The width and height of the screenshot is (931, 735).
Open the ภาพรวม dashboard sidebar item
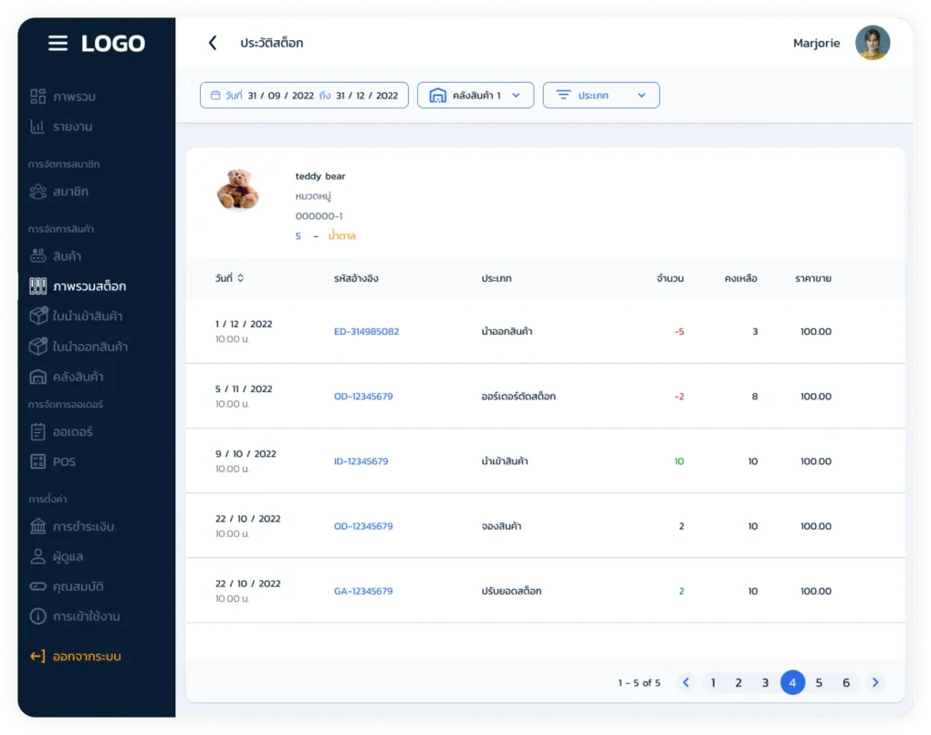click(x=63, y=96)
